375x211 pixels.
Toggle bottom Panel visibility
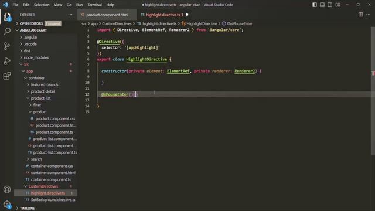pyautogui.click(x=322, y=5)
